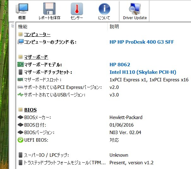
Task: Click the v2.0 PCI Express value
Action: click(x=114, y=87)
